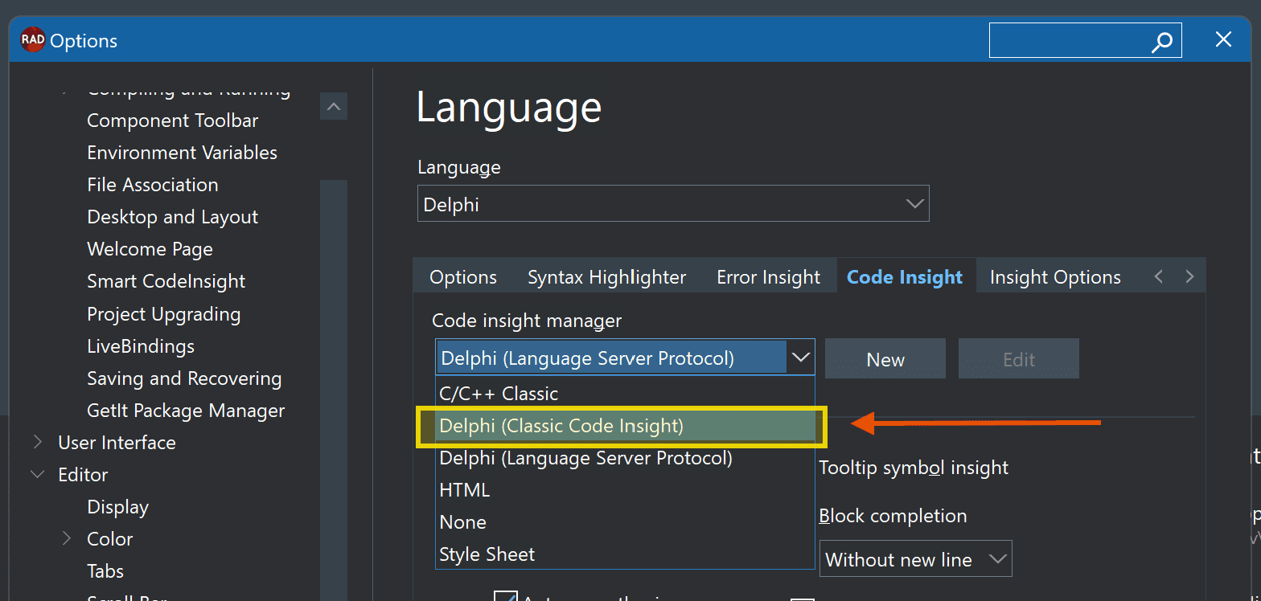
Task: Select GetIt Package Manager in the tree
Action: coord(186,411)
